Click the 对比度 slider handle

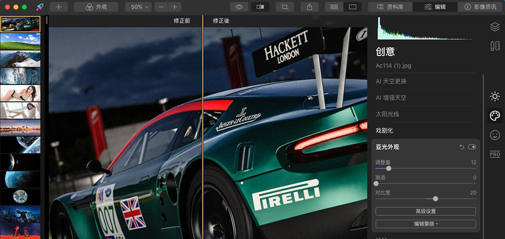(x=435, y=199)
